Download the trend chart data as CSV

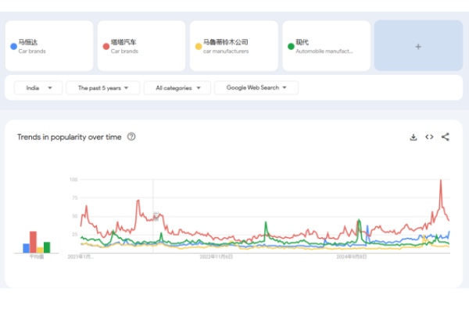coord(413,137)
